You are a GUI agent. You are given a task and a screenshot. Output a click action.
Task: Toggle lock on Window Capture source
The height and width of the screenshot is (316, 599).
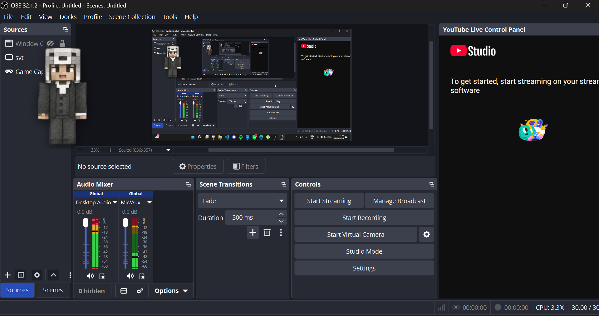(62, 43)
